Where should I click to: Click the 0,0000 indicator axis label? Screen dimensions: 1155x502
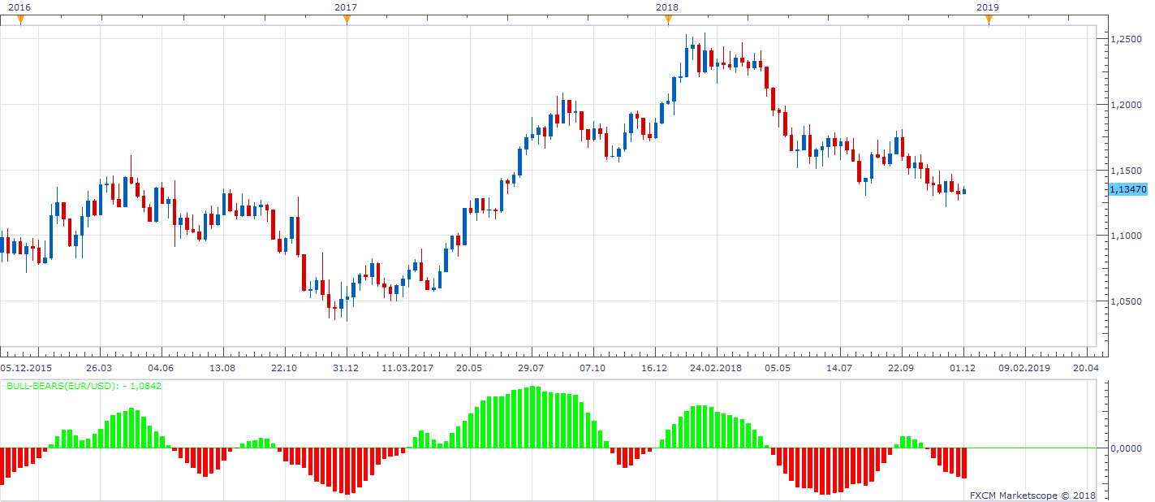pyautogui.click(x=1126, y=448)
